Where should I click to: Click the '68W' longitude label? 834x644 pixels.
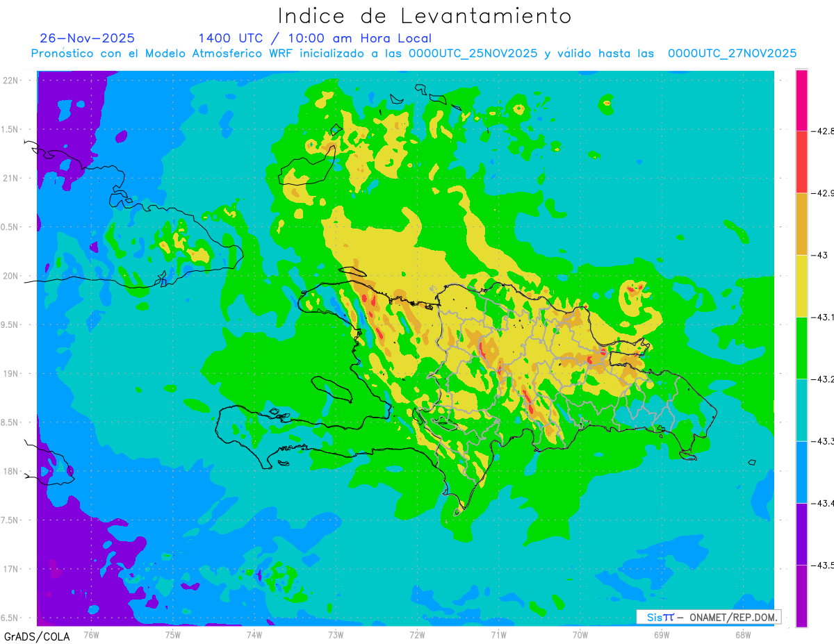[743, 634]
